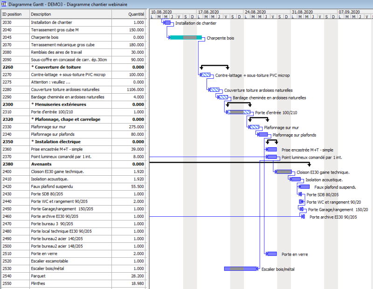Select the Escalier bois/métal task bar
This screenshot has height=289, width=373.
point(240,269)
